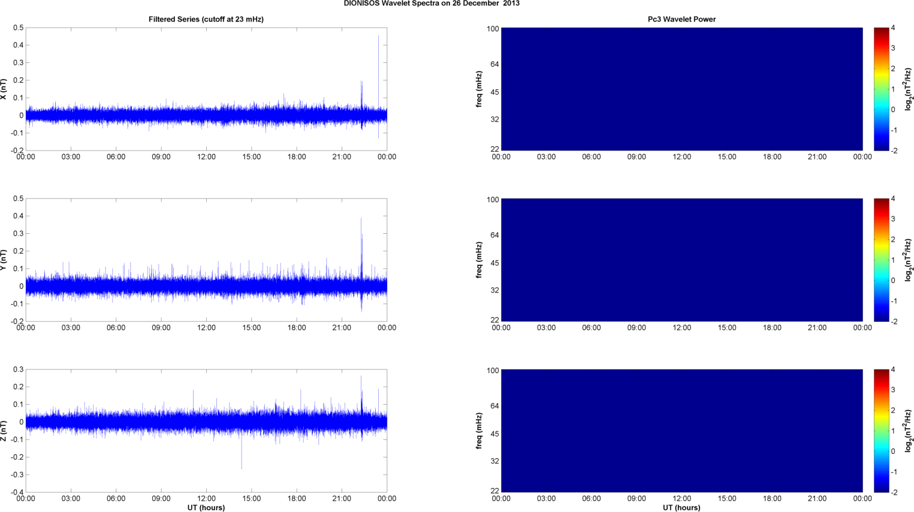This screenshot has height=512, width=914.
Task: Click the -0.3 tick on the Z axis
Action: pyautogui.click(x=17, y=475)
